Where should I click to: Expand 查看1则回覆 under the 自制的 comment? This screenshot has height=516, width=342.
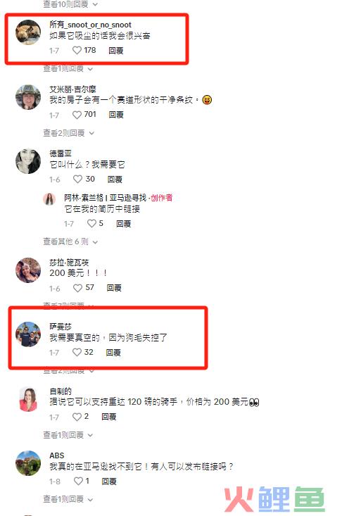[68, 435]
